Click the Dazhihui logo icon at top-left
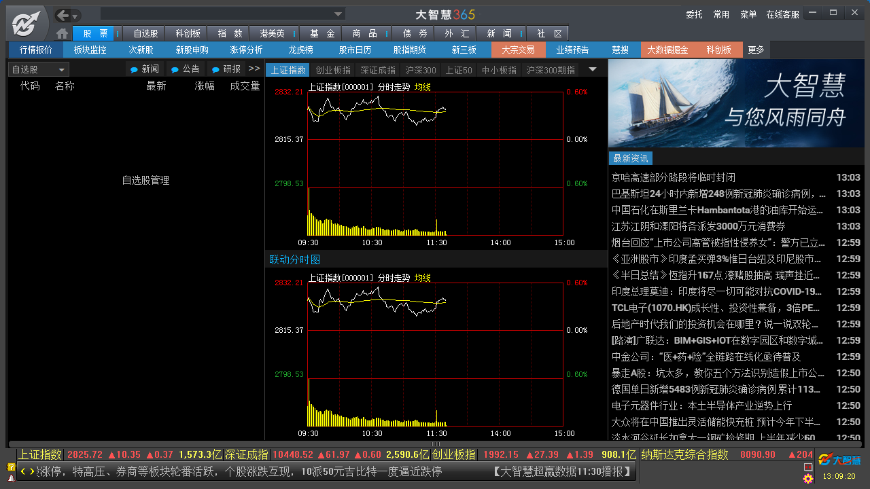 tap(27, 24)
